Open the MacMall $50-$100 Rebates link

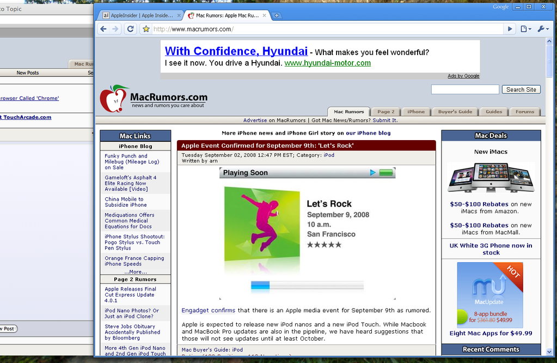[x=479, y=226]
